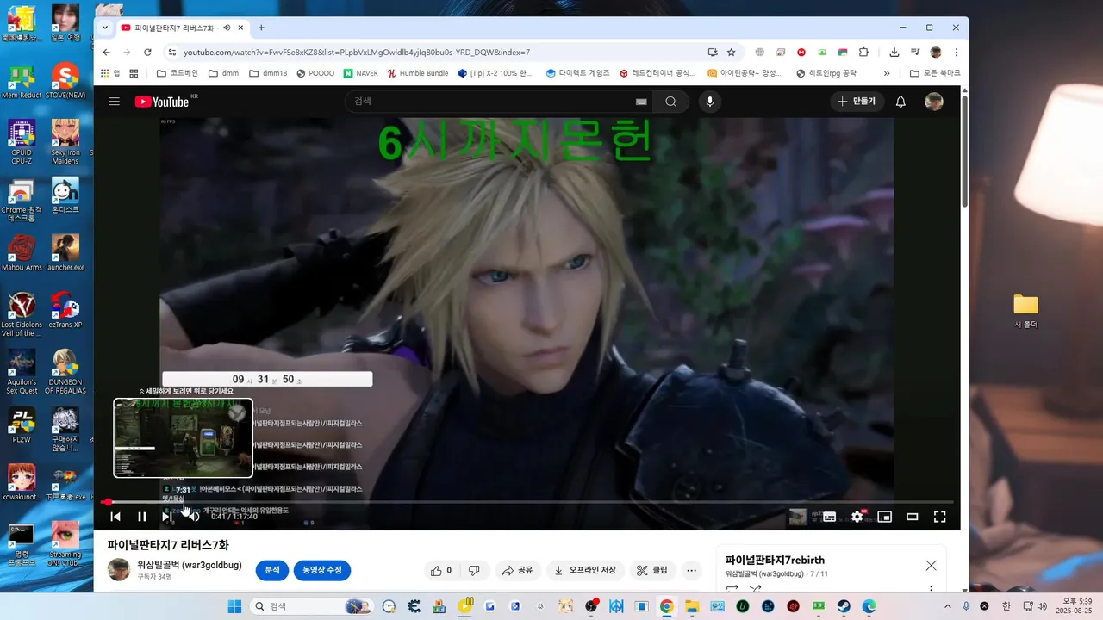Click the channel avatar below the video
Screen dimensions: 1103x620
119,570
